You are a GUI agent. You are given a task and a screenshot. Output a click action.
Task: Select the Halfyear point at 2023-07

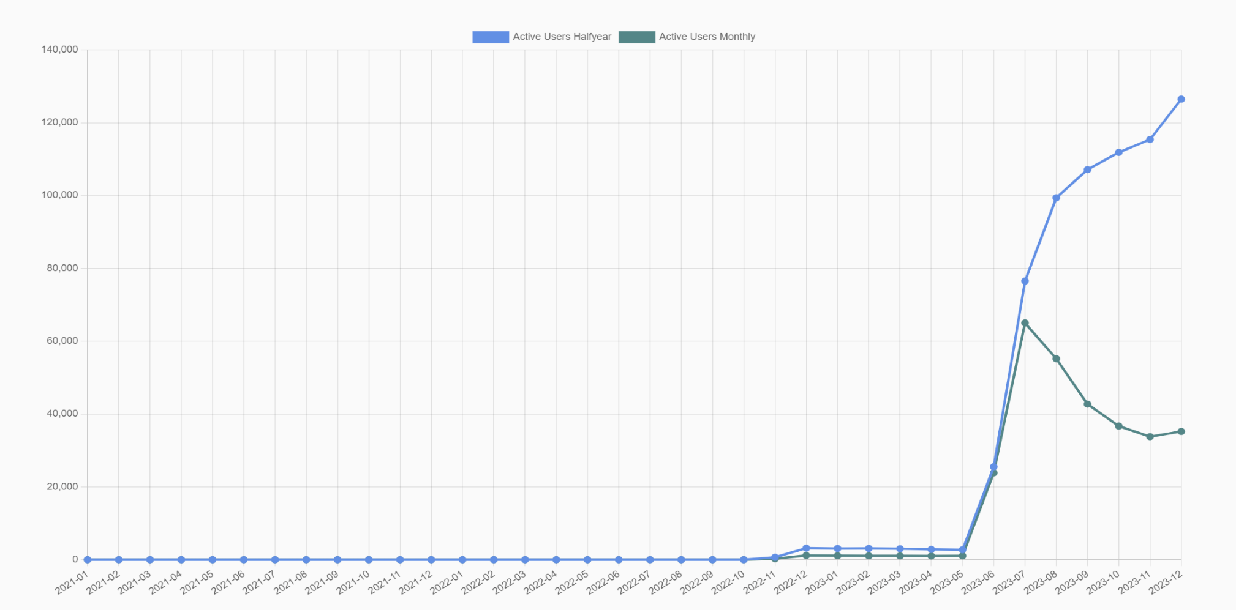(x=1025, y=281)
